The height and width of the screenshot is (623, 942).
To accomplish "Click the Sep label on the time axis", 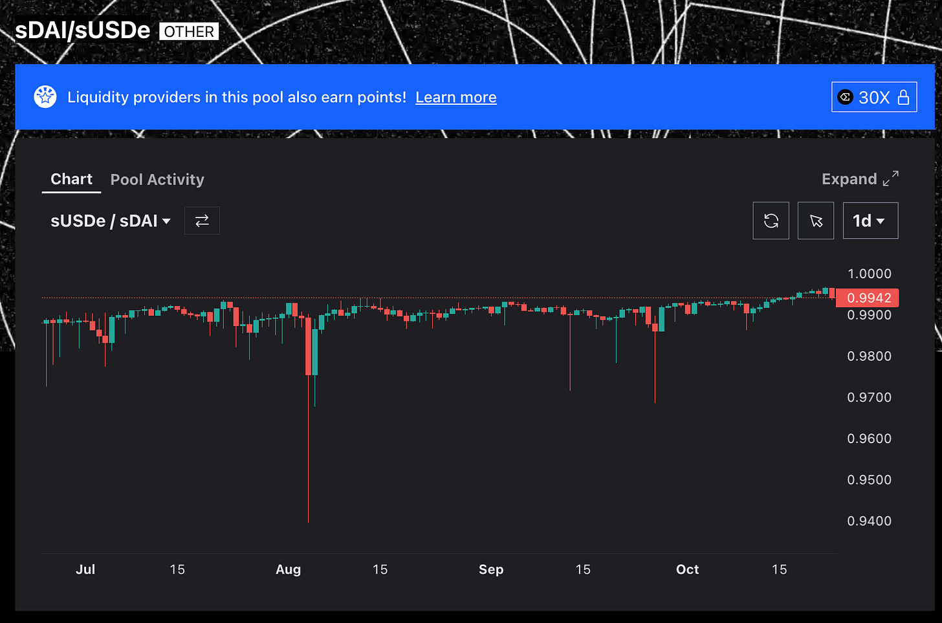I will tap(491, 569).
